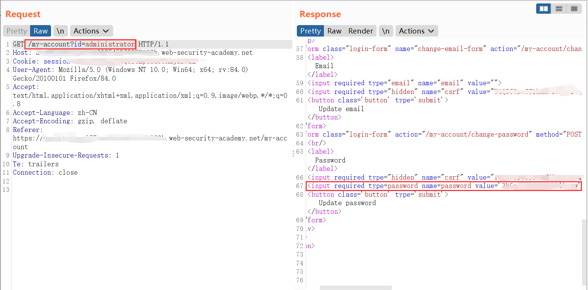This screenshot has width=588, height=290.
Task: Open the Request Actions dropdown
Action: pyautogui.click(x=91, y=31)
